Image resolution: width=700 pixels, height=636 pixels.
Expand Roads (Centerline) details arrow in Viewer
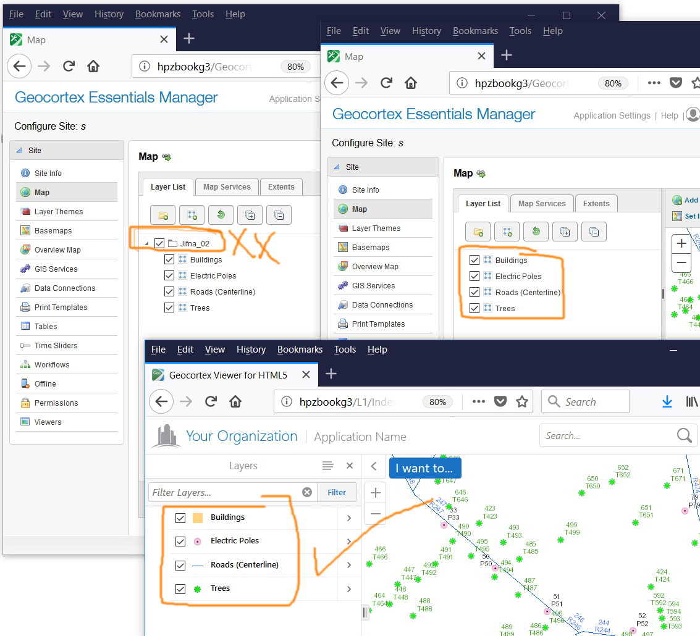coord(349,565)
